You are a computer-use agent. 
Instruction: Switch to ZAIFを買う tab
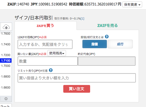(45, 26)
